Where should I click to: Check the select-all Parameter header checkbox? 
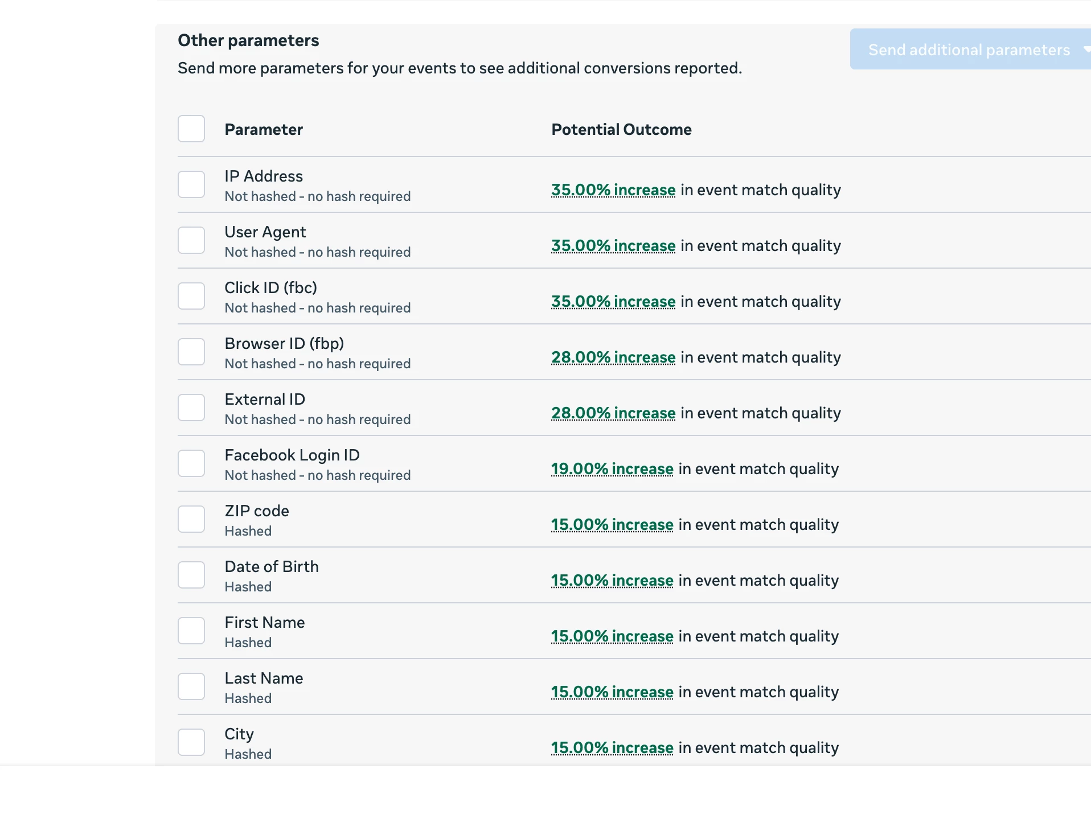(x=191, y=129)
